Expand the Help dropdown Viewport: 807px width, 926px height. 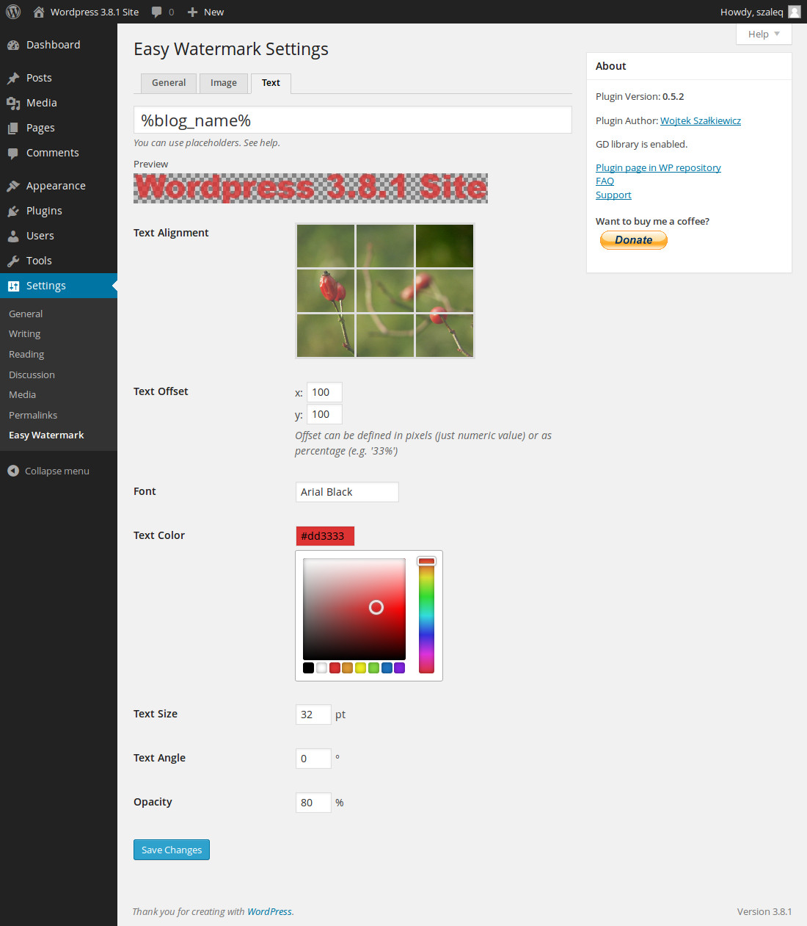(x=763, y=34)
